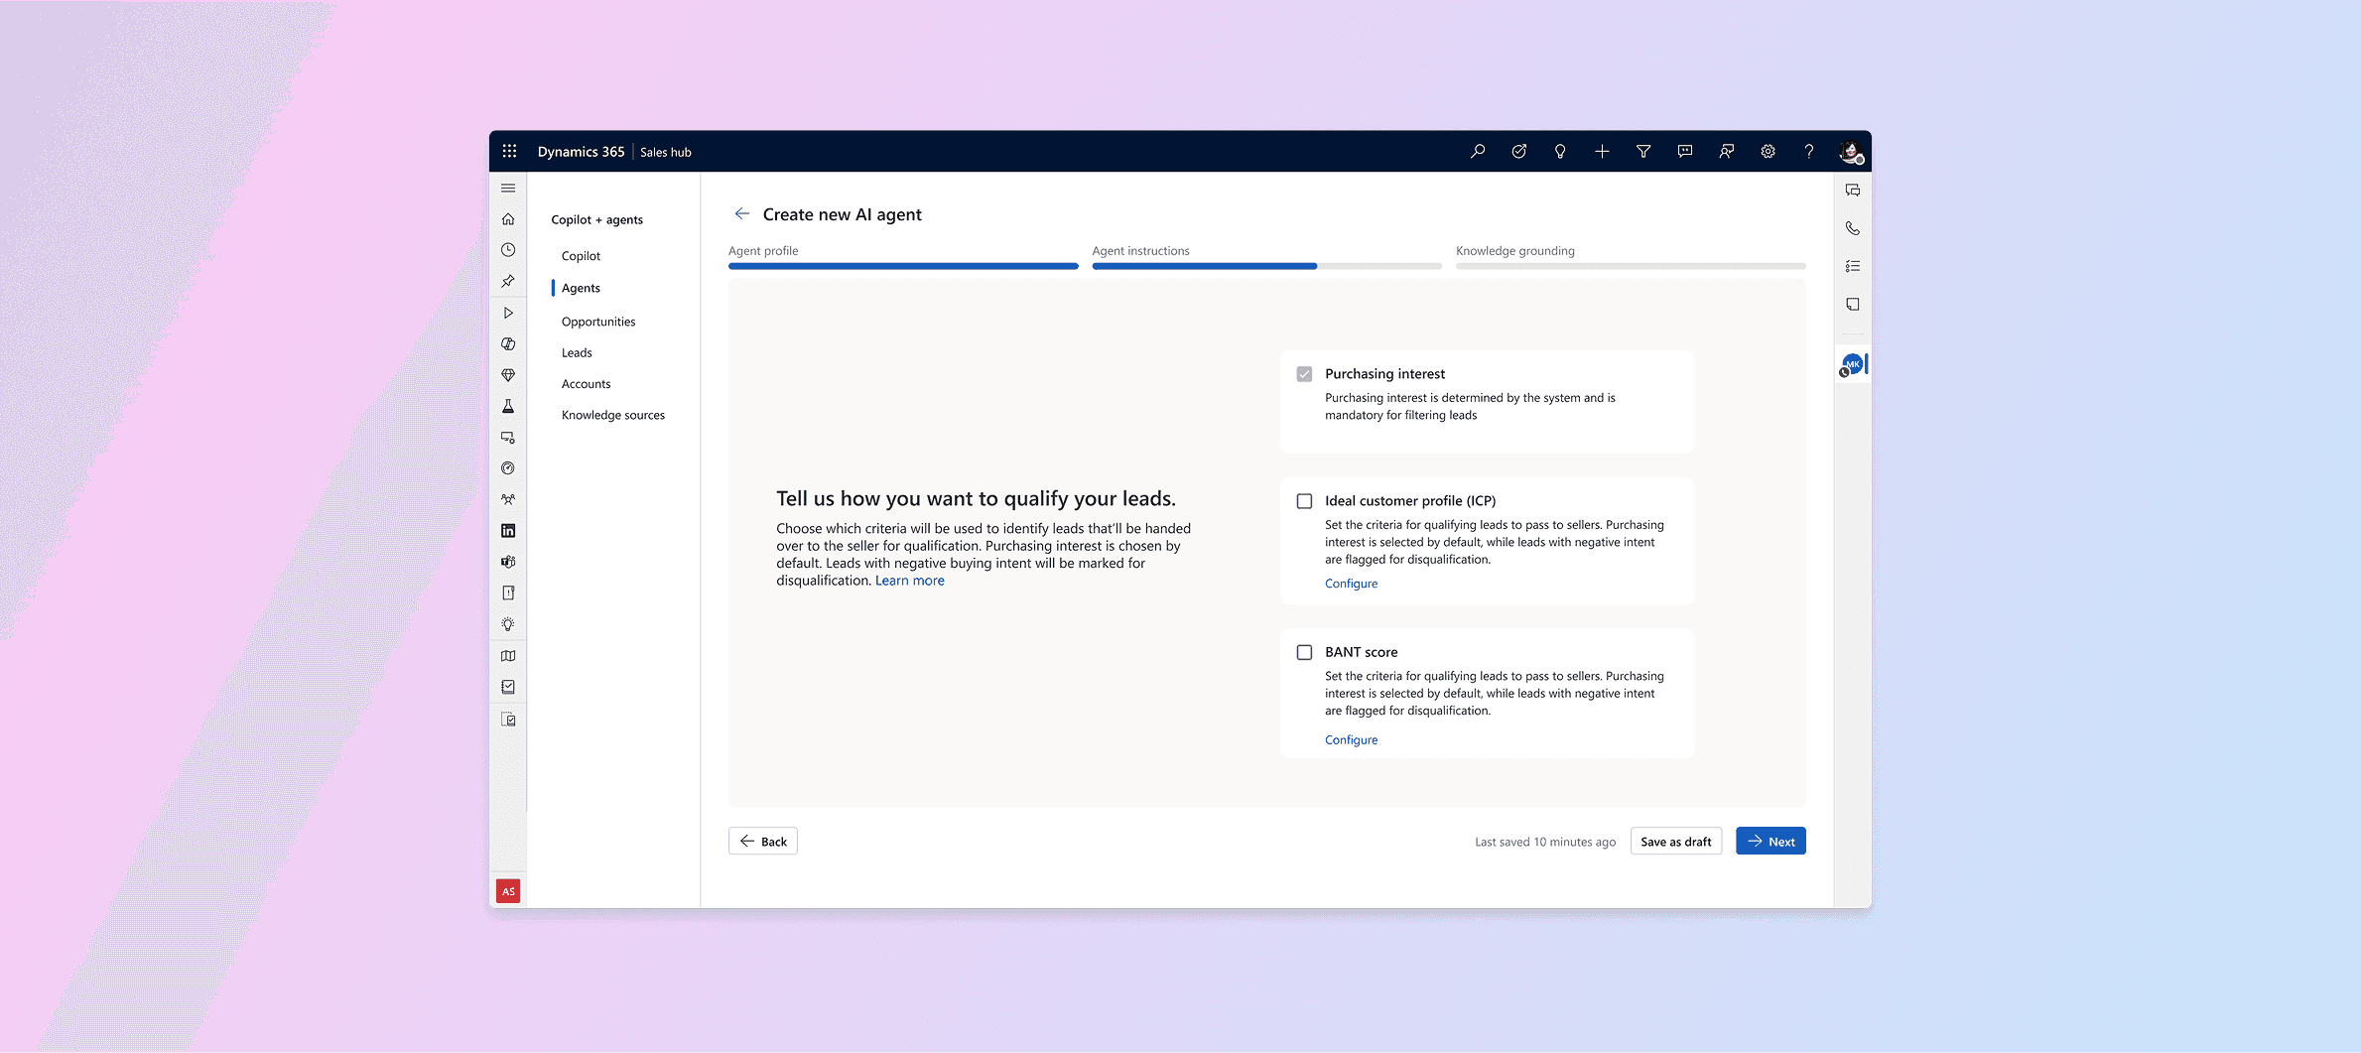Click the Copilot + agents heading
Image resolution: width=2361 pixels, height=1053 pixels.
coord(596,220)
